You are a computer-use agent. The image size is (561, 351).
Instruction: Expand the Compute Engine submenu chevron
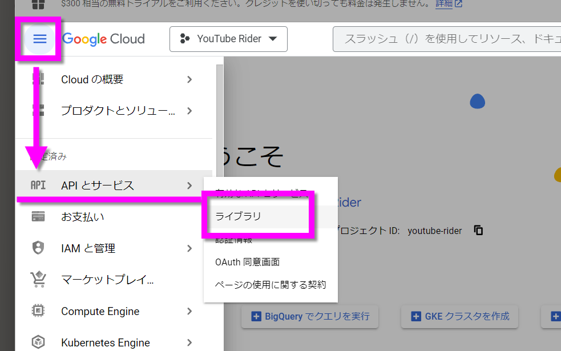[189, 311]
